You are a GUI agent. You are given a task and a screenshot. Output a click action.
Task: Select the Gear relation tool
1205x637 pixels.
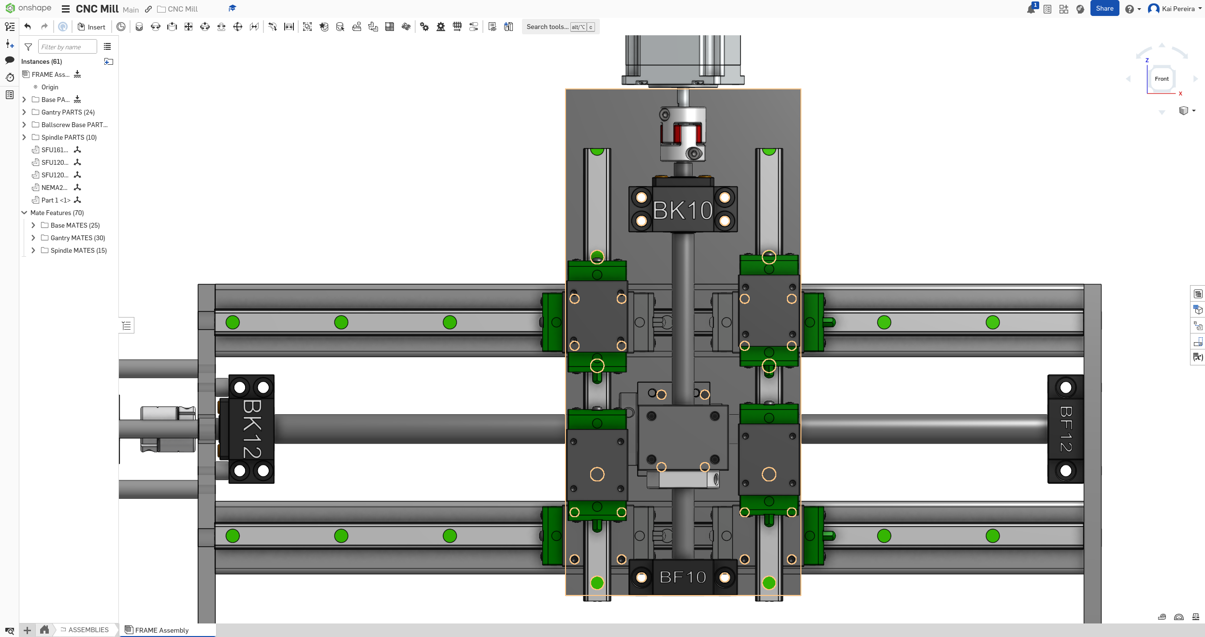point(424,27)
